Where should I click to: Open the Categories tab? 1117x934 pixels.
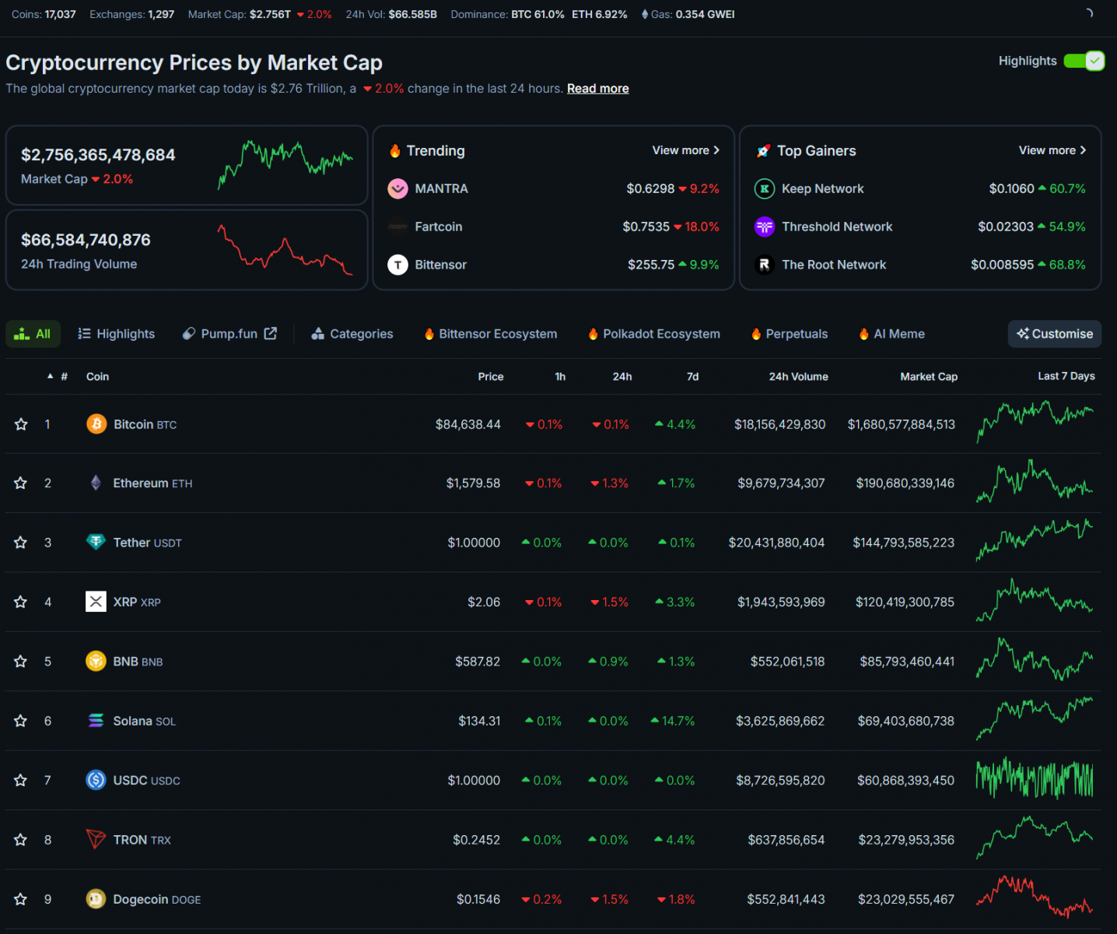coord(352,334)
